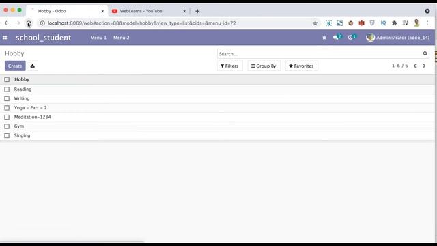Click the Create button
The height and width of the screenshot is (246, 437).
tap(15, 66)
